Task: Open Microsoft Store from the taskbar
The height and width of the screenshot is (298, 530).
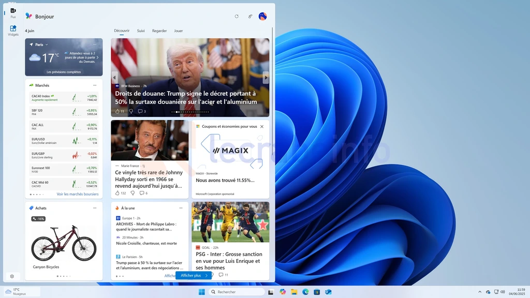Action: pos(317,292)
